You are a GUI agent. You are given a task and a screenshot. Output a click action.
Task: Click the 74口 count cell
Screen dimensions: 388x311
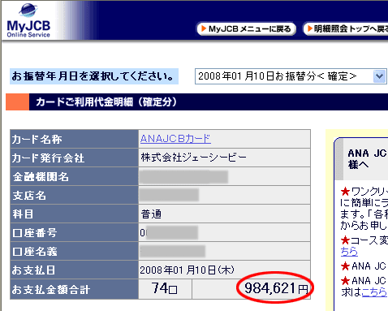click(x=165, y=288)
